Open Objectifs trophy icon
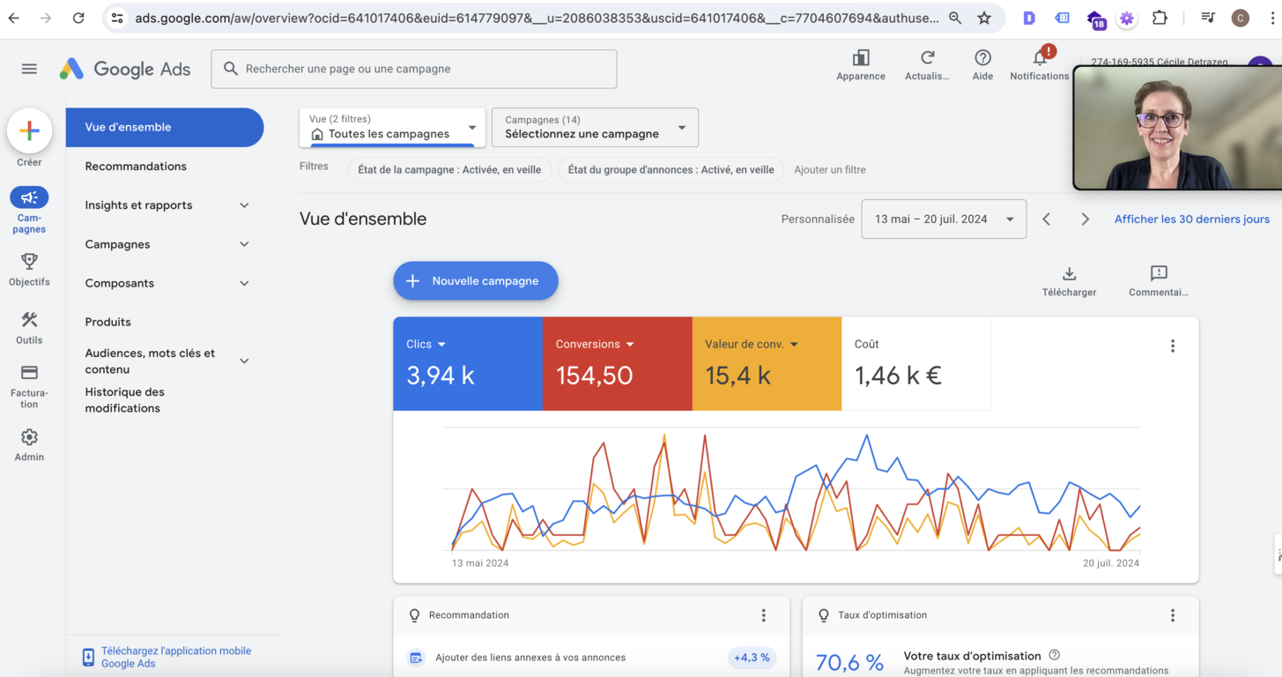This screenshot has height=677, width=1282. coord(29,261)
